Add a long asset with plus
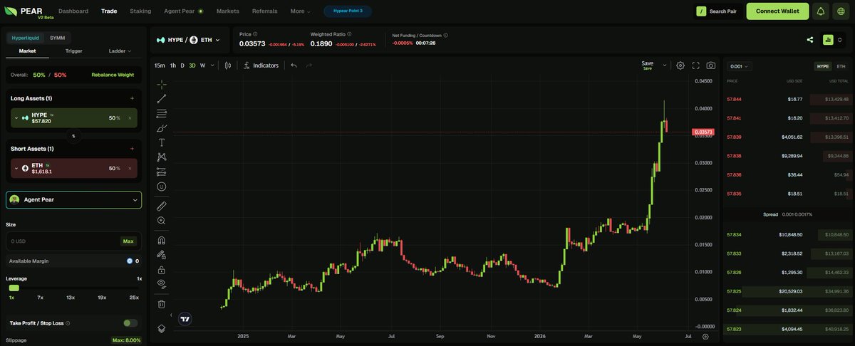This screenshot has width=855, height=346. 132,98
